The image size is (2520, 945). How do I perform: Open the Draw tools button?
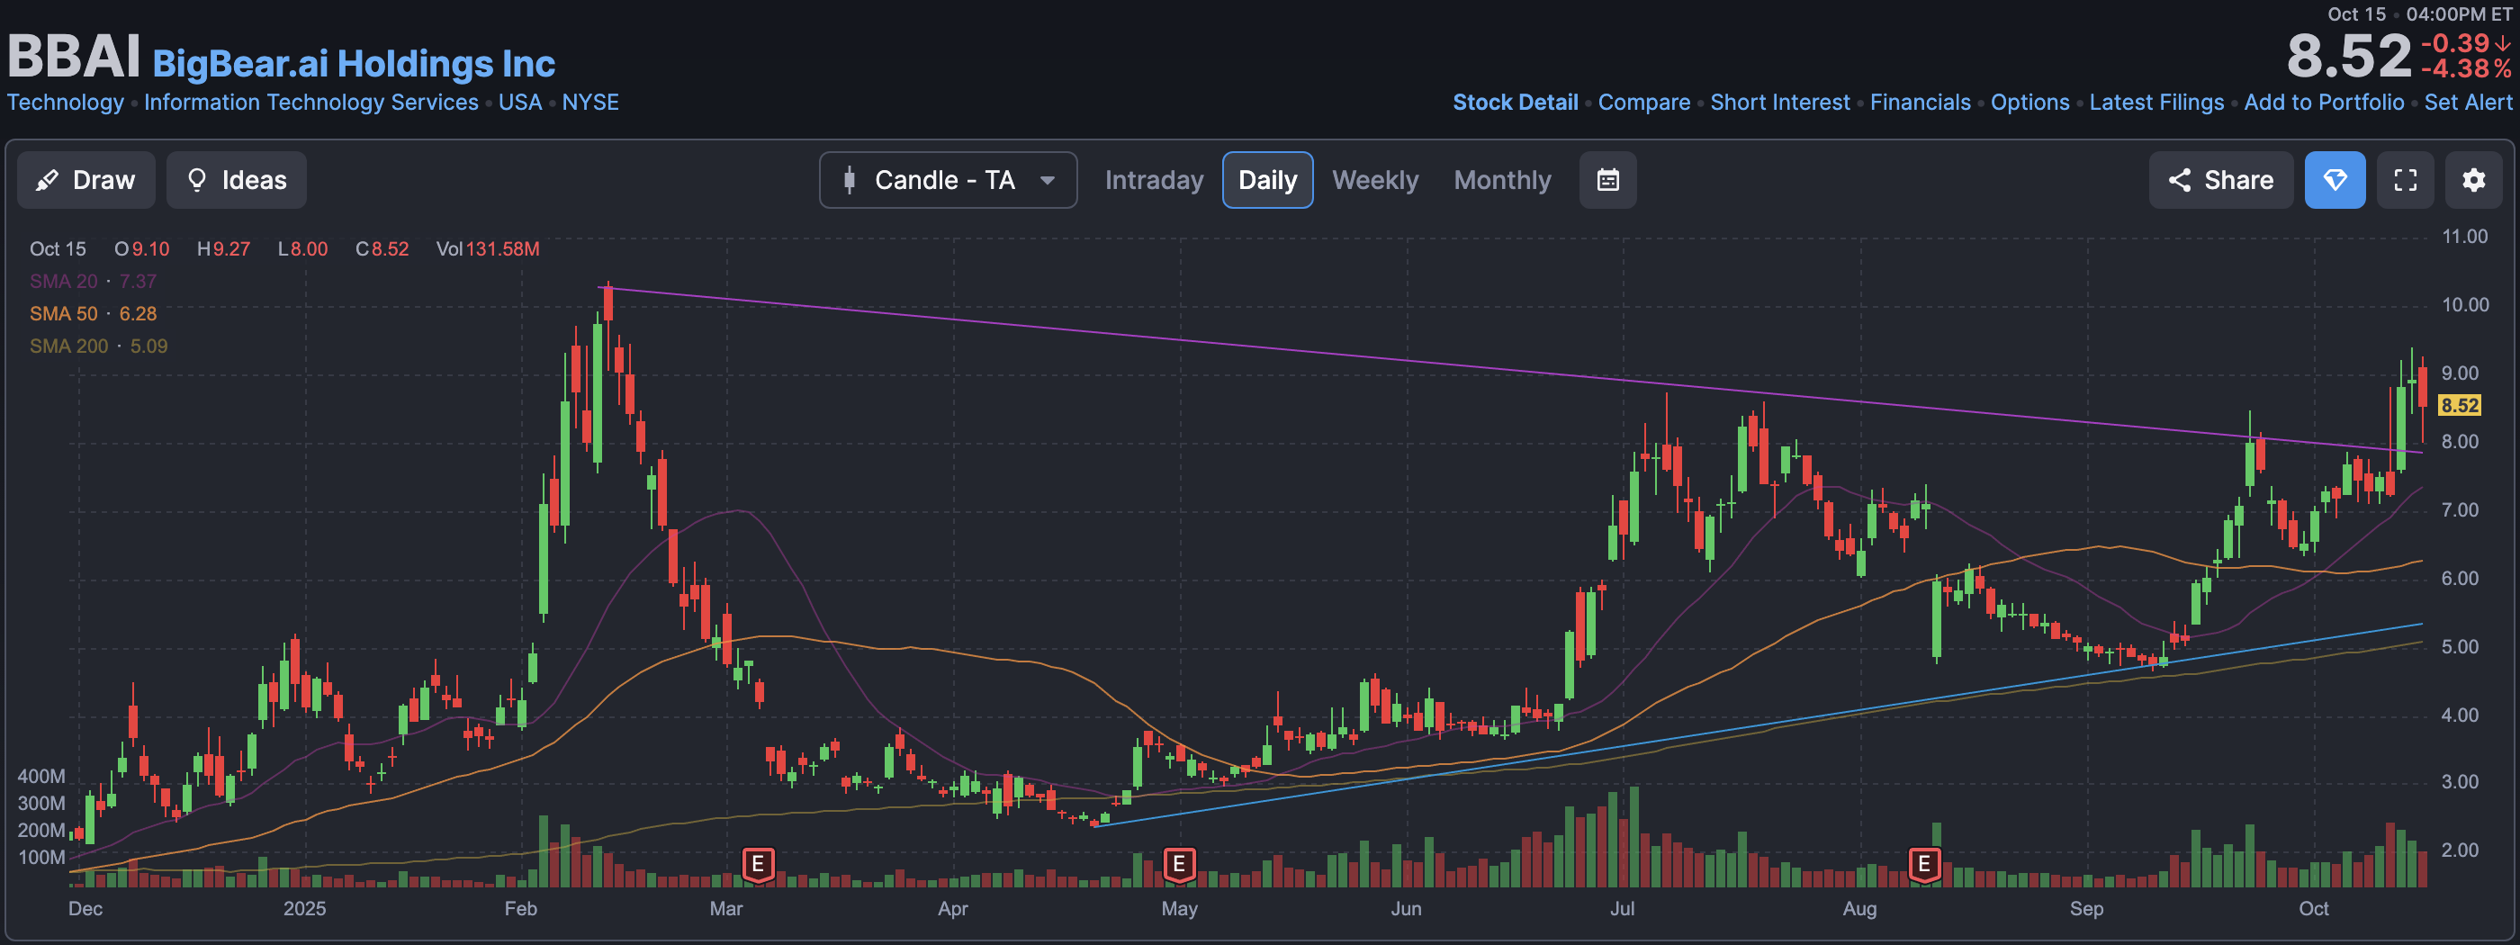[86, 180]
